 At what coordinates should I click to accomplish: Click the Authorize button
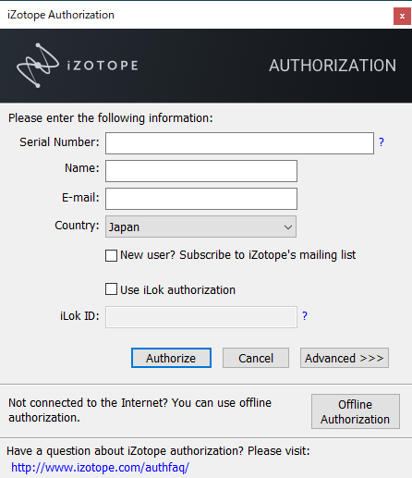point(171,358)
